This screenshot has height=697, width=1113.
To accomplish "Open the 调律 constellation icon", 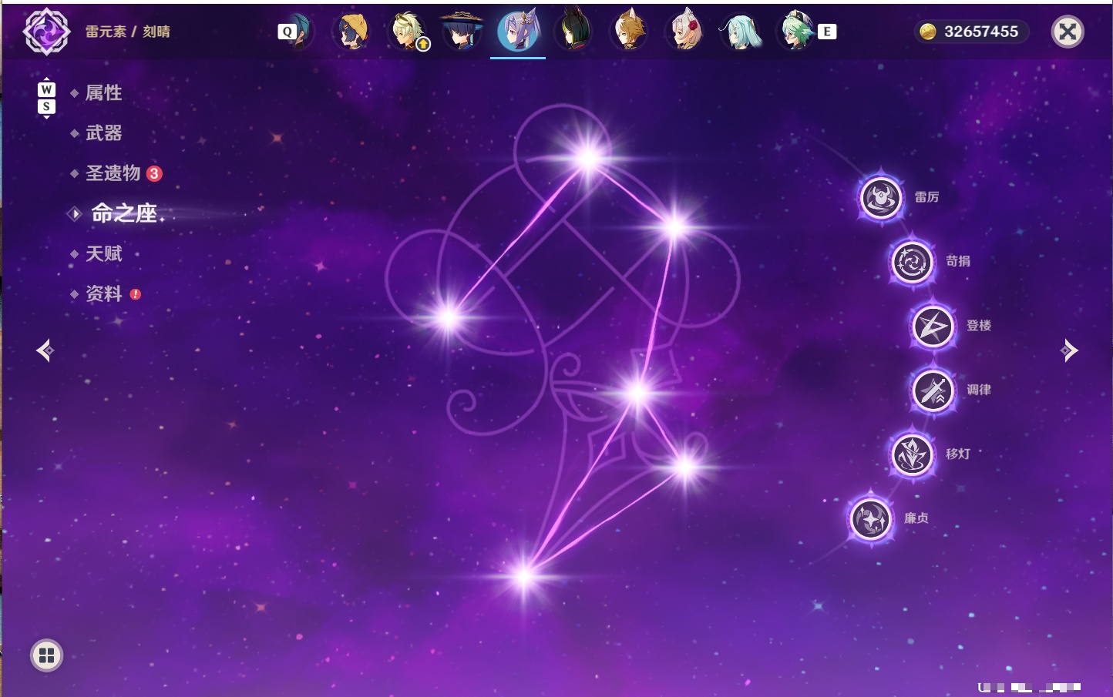I will coord(933,390).
